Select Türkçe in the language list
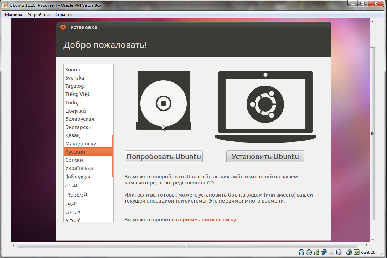The height and width of the screenshot is (258, 387). coord(88,103)
